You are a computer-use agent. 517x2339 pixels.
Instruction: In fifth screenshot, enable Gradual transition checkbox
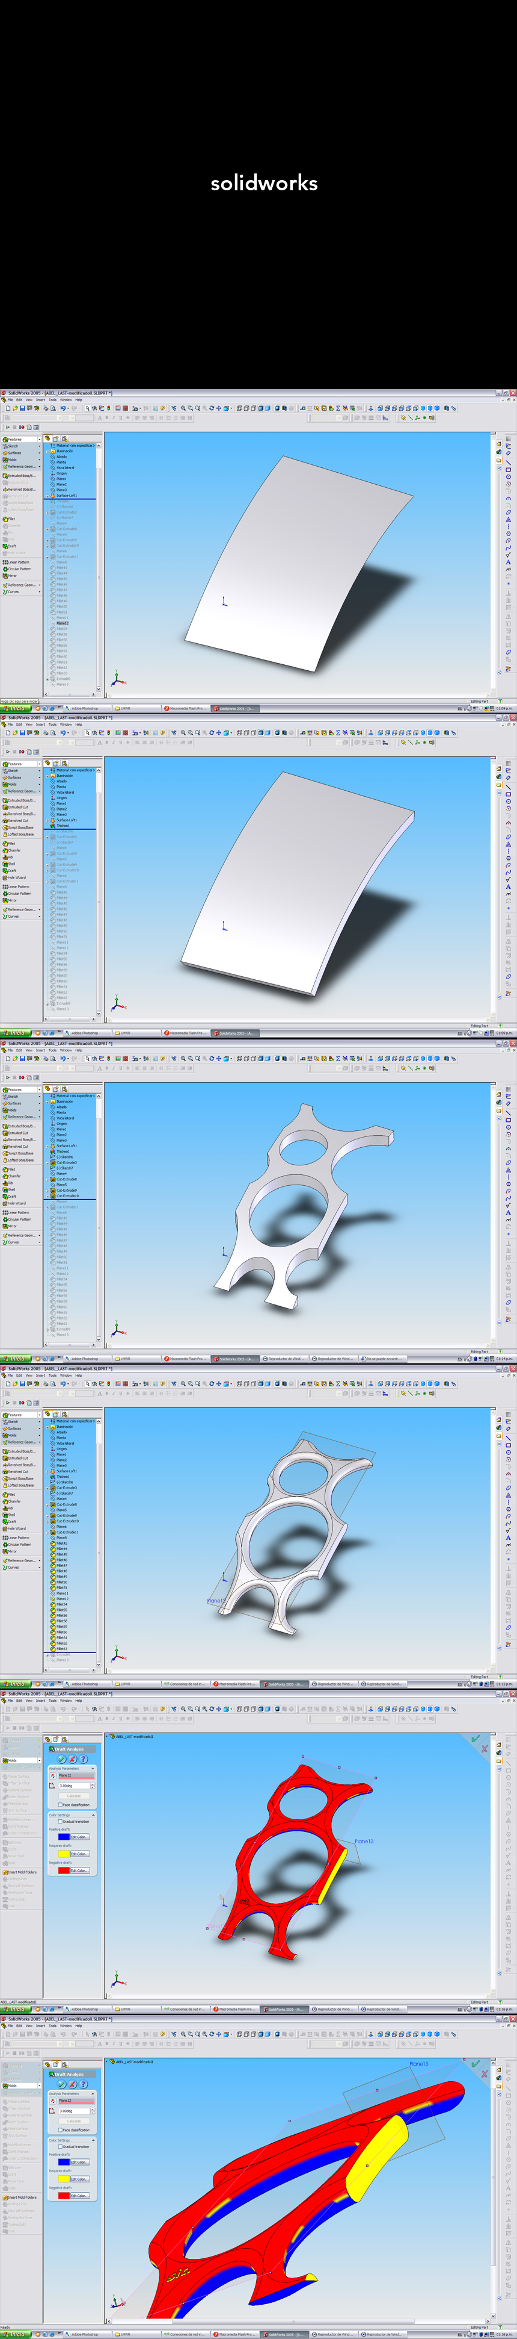click(60, 1822)
